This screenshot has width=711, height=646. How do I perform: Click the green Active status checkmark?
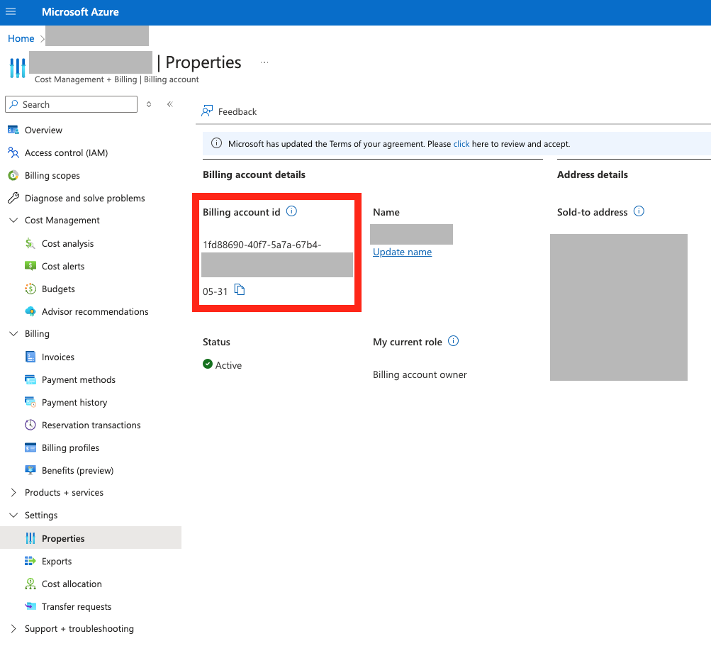pyautogui.click(x=208, y=364)
